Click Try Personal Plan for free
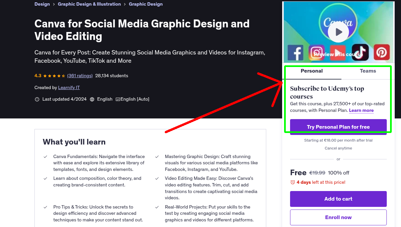Screen dimensions: 401x227 338,127
